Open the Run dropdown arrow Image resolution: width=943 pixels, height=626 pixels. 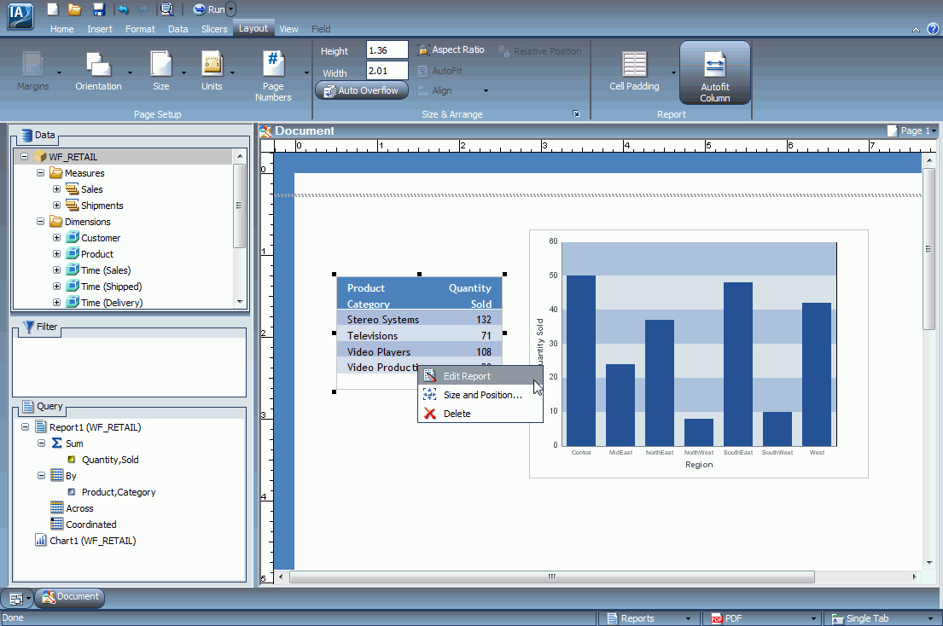point(231,9)
